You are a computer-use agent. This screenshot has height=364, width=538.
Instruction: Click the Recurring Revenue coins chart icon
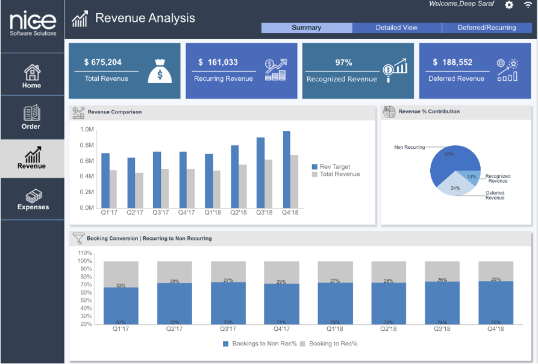(x=275, y=70)
